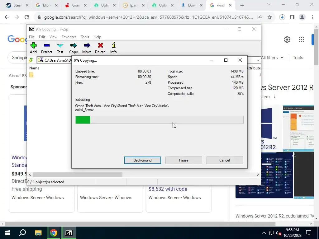This screenshot has height=239, width=319.
Task: Open the Edit menu in 7-Zip
Action: (42, 37)
